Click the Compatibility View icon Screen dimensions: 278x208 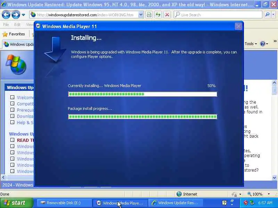point(149,15)
